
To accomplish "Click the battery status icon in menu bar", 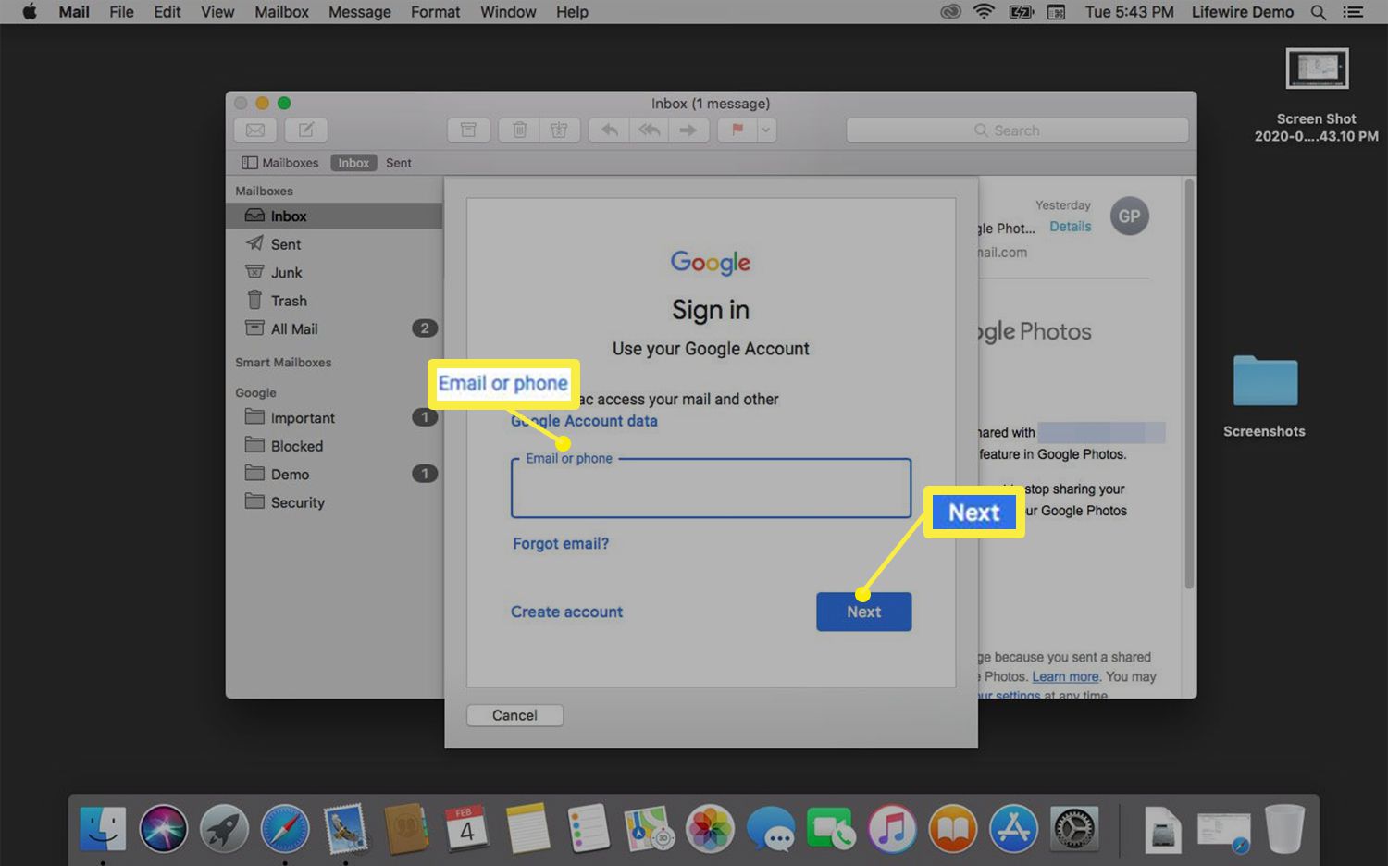I will click(x=1021, y=12).
